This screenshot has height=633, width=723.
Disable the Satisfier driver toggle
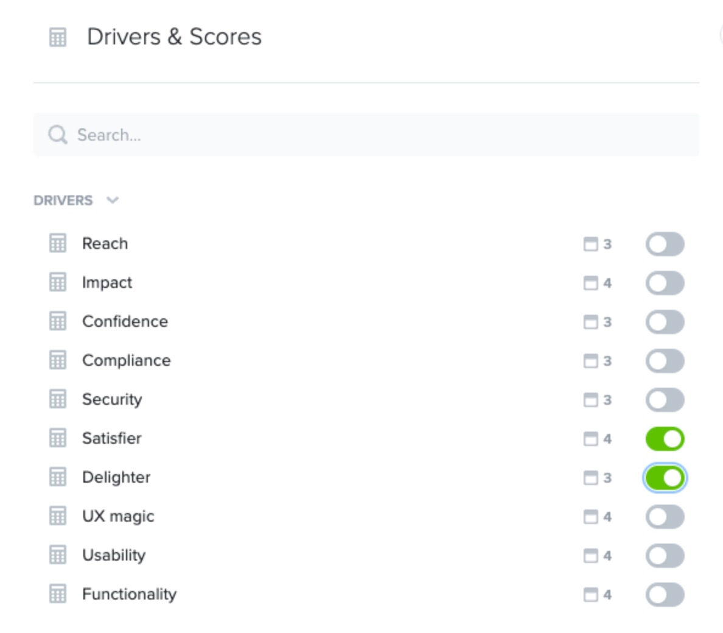pyautogui.click(x=665, y=438)
